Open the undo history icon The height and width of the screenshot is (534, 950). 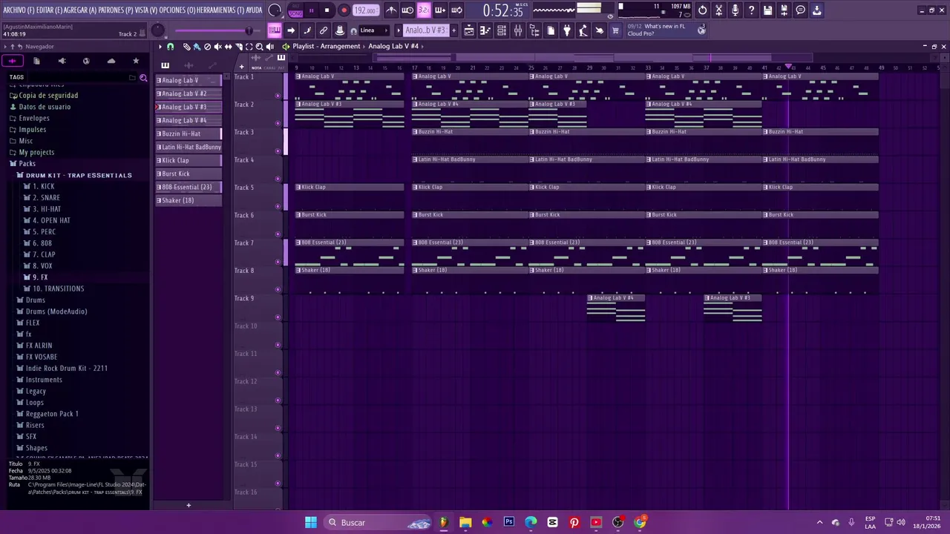coord(702,10)
